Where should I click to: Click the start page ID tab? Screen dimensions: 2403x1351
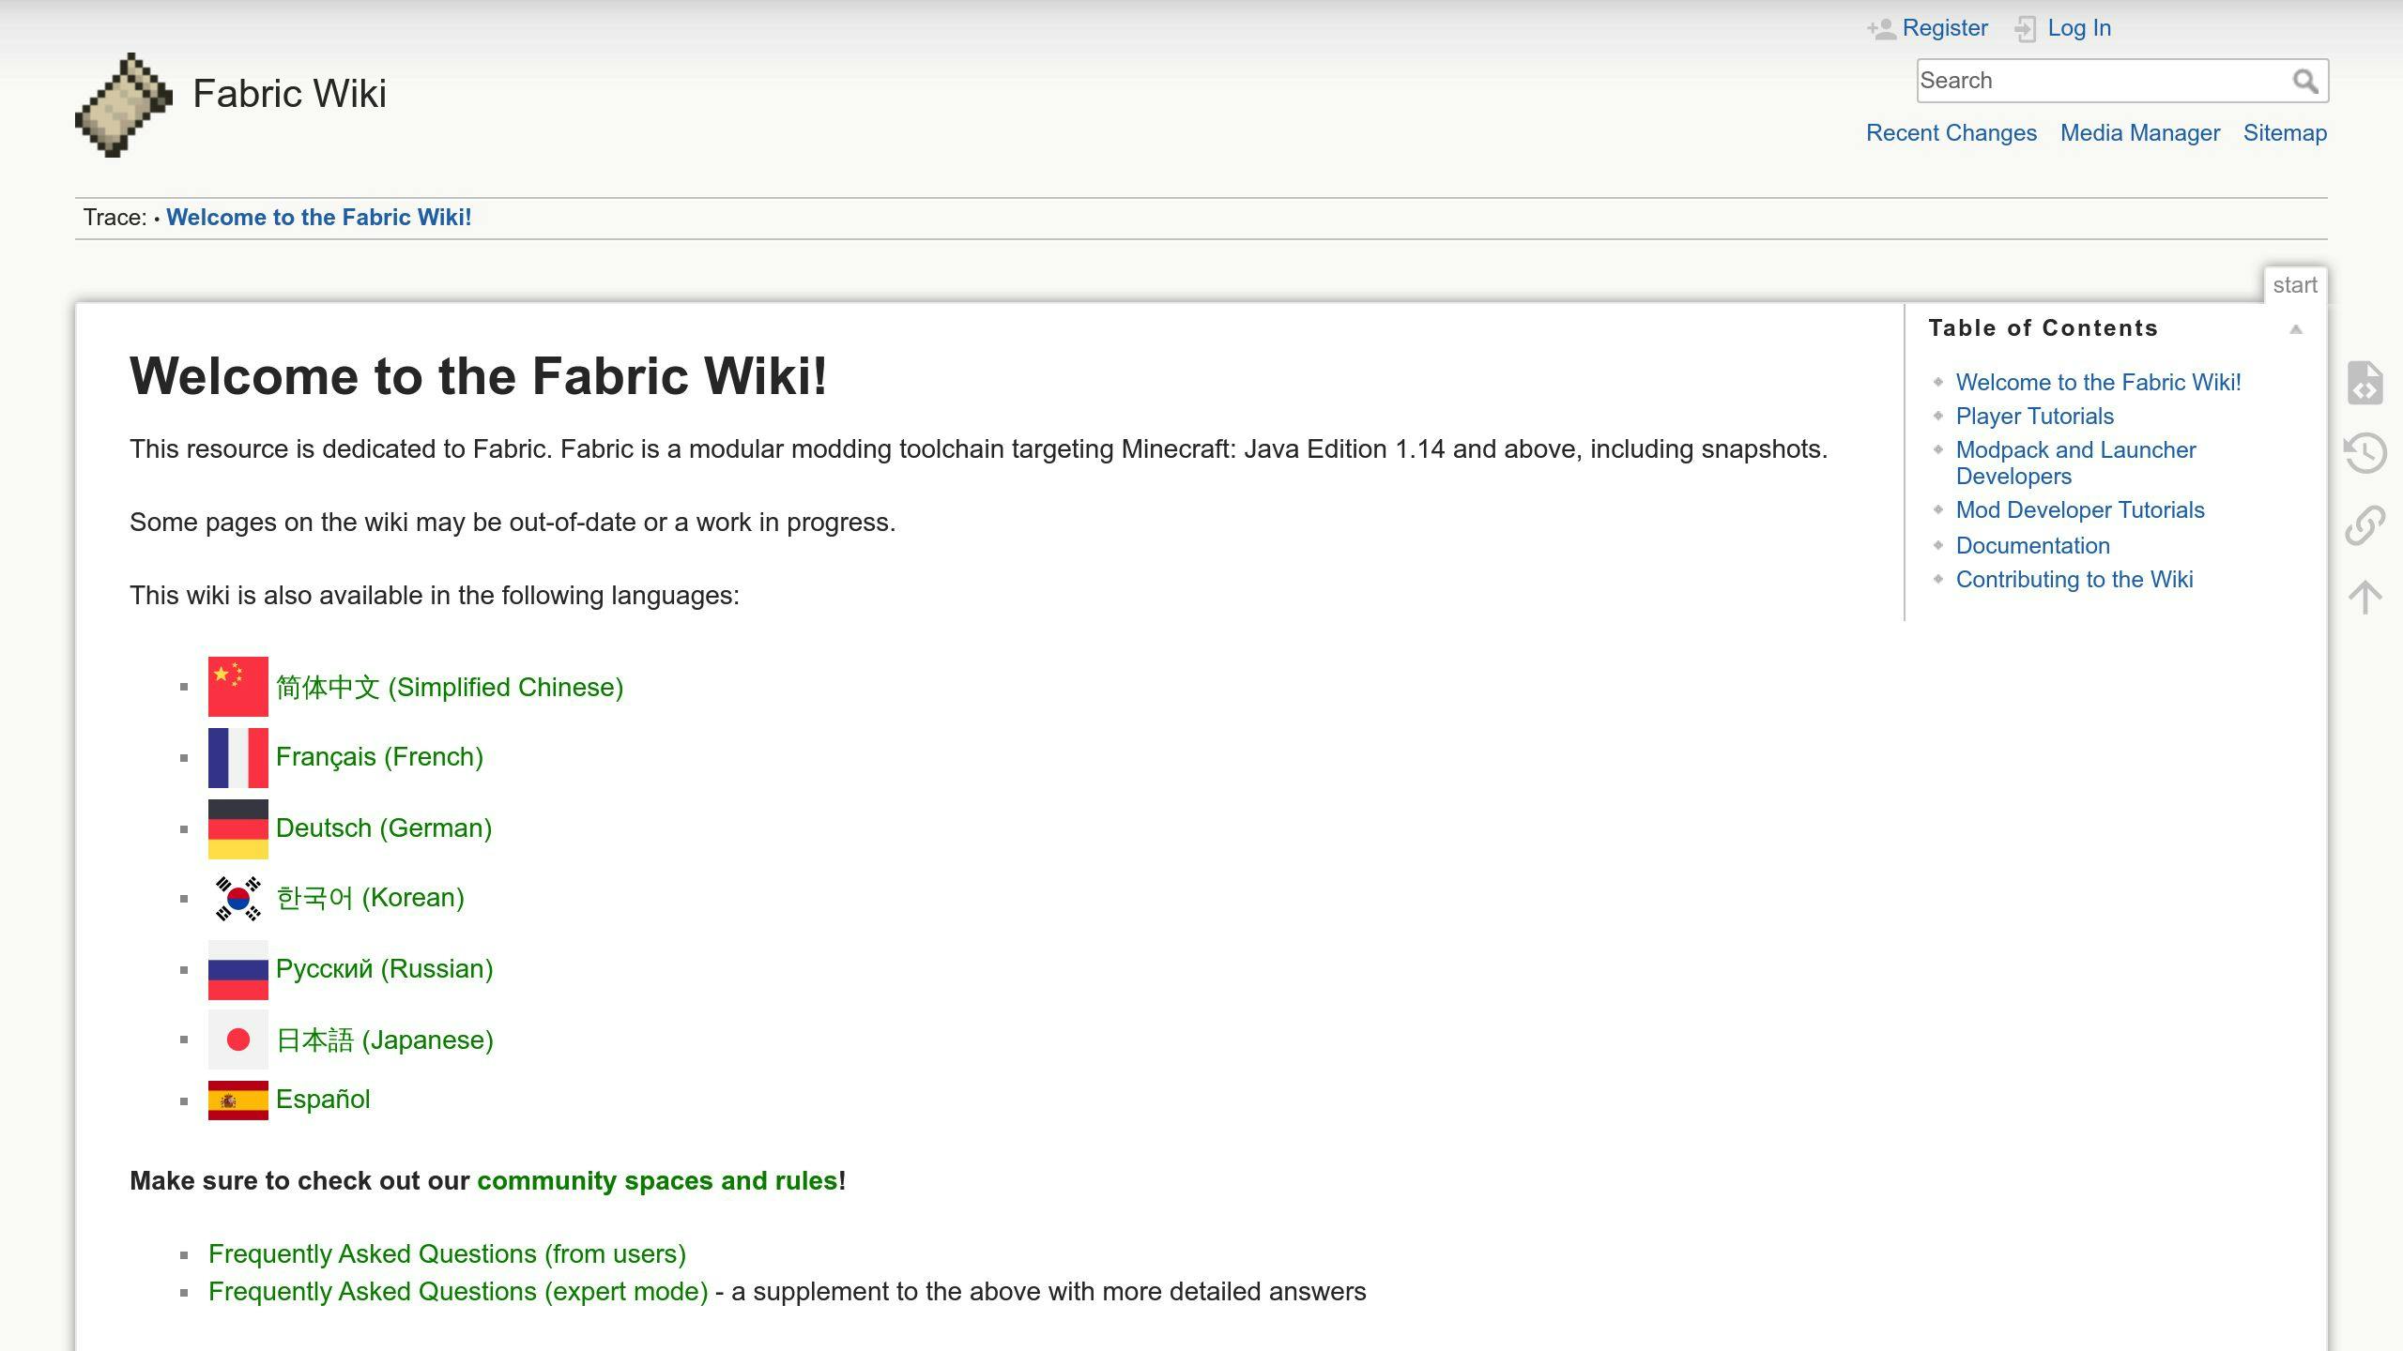tap(2295, 285)
